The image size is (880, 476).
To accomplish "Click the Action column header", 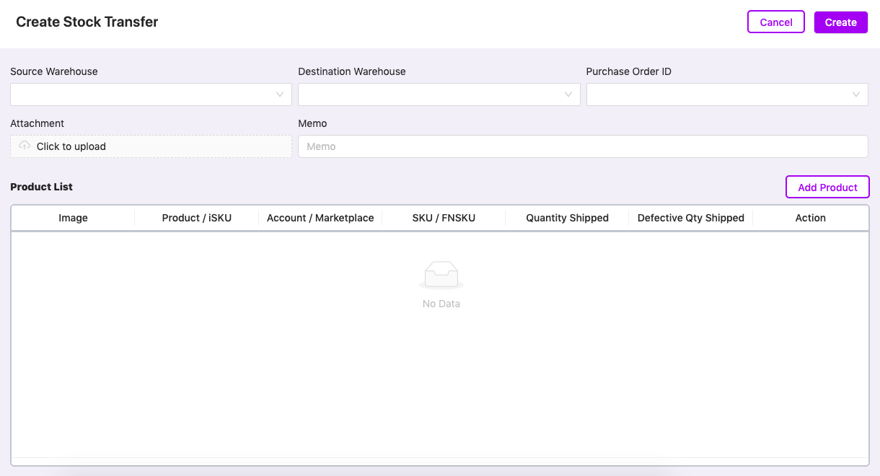I will pos(811,218).
